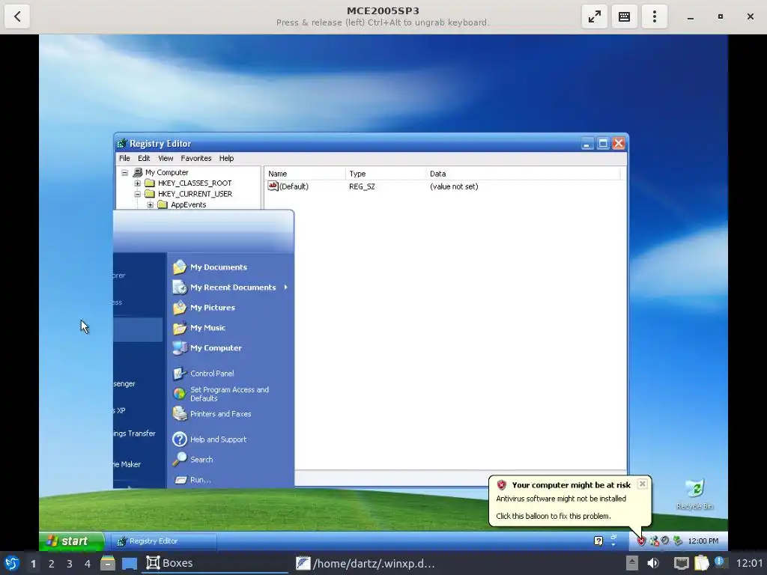Open Set Program Access and Defaults
The image size is (767, 575).
coord(221,394)
